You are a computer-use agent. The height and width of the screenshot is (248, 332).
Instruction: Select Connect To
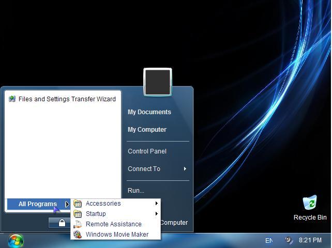(144, 169)
